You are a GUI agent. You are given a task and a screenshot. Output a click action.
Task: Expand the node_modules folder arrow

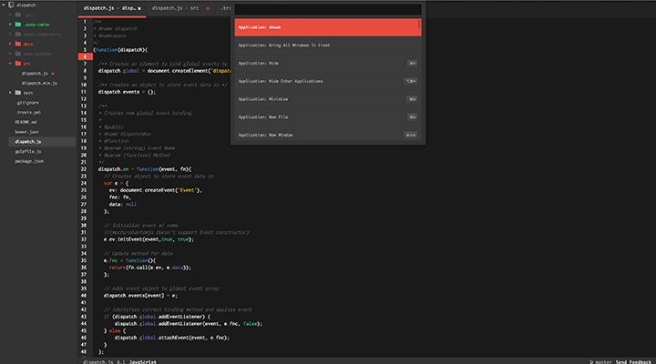tap(10, 54)
